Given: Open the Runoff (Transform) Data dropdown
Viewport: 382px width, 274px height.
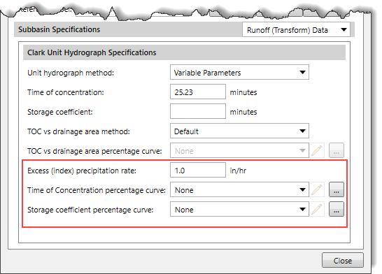Looking at the screenshot, I should (x=296, y=29).
